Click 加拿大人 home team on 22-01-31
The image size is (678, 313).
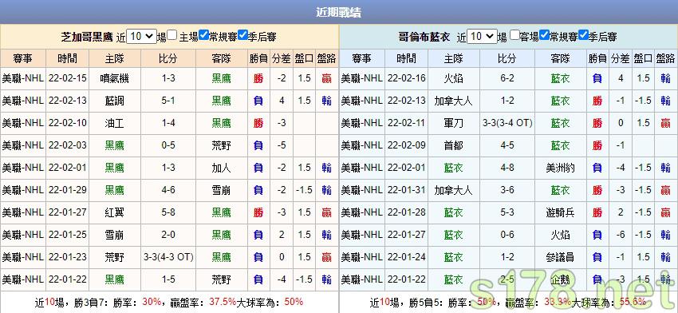[454, 190]
